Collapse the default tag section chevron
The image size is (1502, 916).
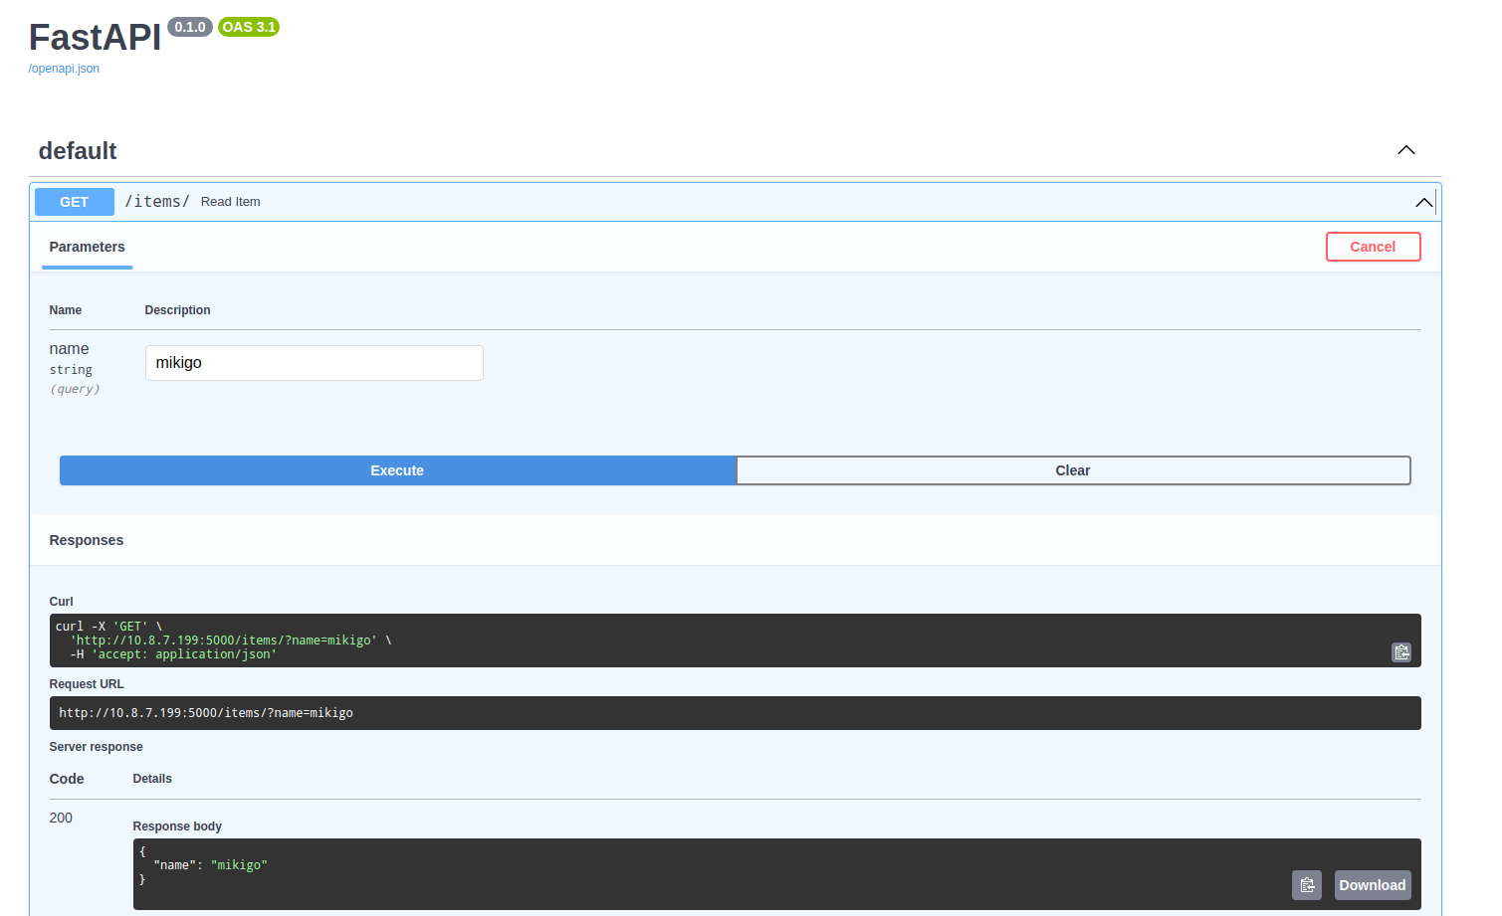pyautogui.click(x=1405, y=150)
